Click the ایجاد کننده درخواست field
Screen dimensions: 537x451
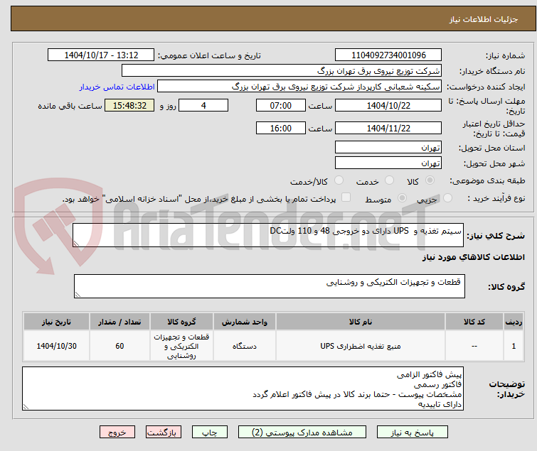tap(299, 86)
